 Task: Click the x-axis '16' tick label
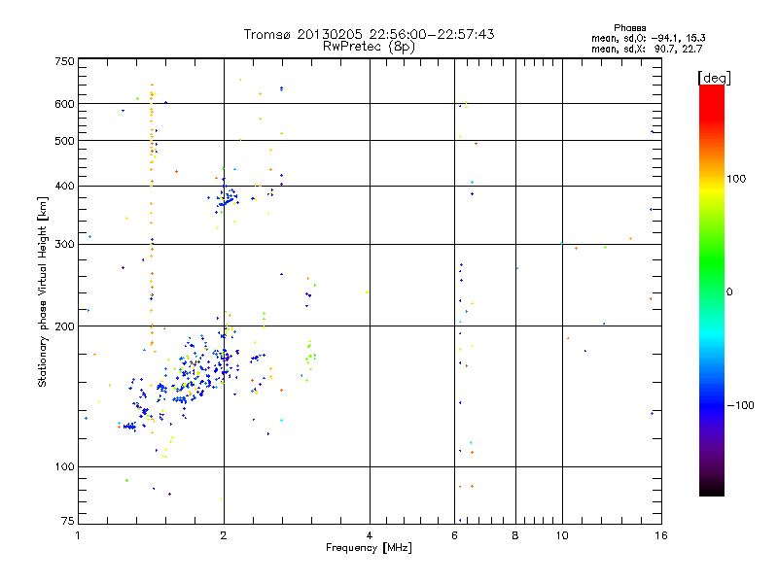click(x=661, y=535)
